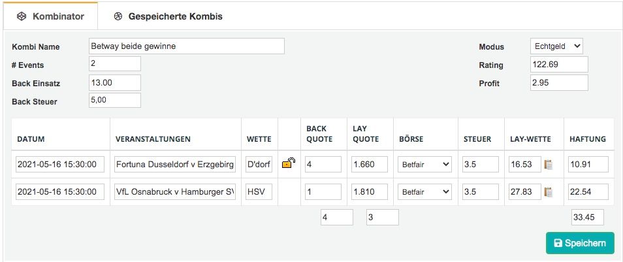
Task: Edit the Back Quote field for HSV row
Action: (x=323, y=191)
